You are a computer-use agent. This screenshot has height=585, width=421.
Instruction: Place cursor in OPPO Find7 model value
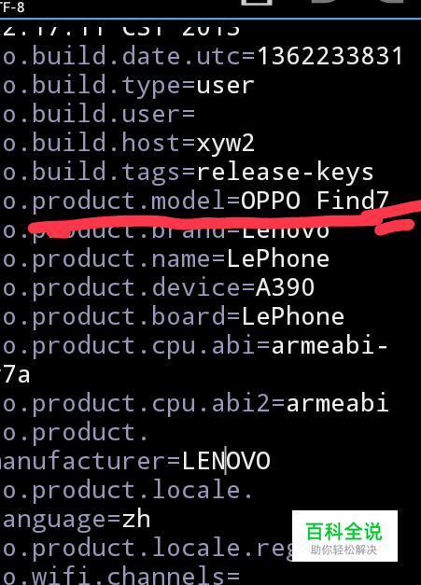315,201
